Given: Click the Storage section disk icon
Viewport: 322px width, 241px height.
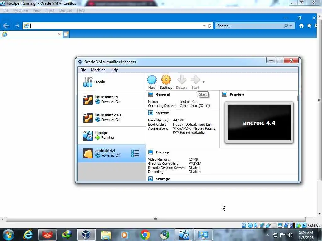Looking at the screenshot, I should tap(151, 179).
